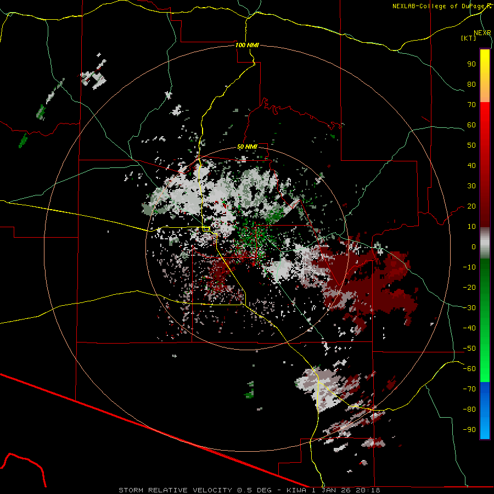Click the STORM RELATIVE VELOCITY 0.5 DEG caption
The image size is (494, 494).
click(x=195, y=490)
